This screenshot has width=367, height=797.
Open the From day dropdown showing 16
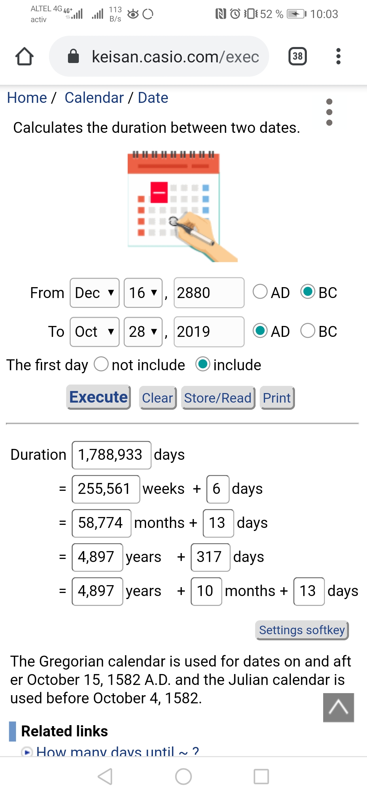143,293
